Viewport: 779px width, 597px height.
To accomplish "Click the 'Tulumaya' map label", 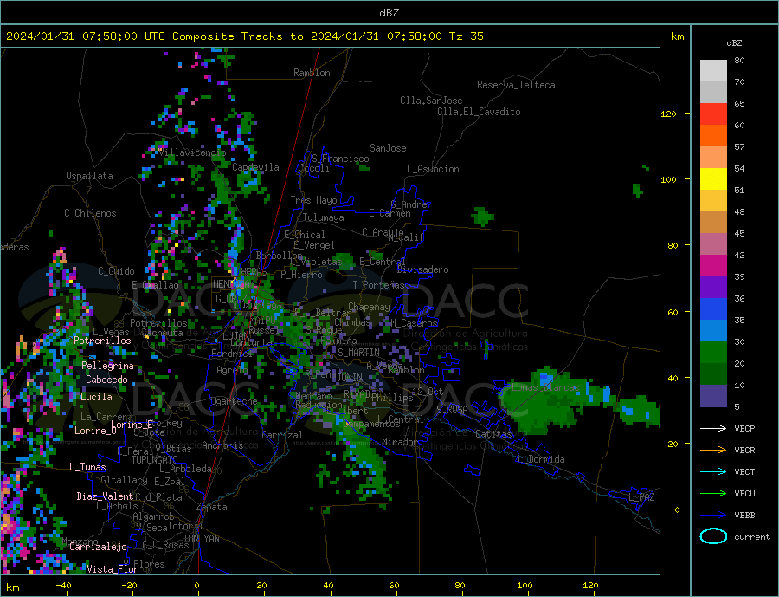I will 324,217.
